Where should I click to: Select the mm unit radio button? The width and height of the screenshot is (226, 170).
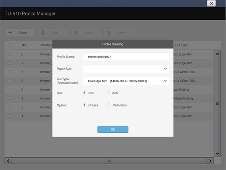[85, 93]
